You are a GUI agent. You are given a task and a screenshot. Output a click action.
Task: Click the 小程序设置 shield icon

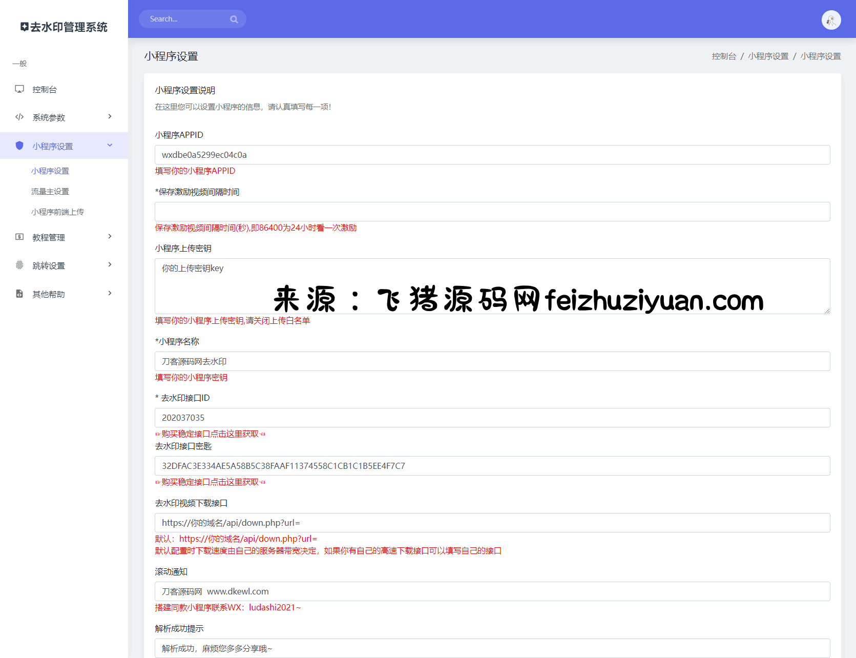pyautogui.click(x=19, y=146)
